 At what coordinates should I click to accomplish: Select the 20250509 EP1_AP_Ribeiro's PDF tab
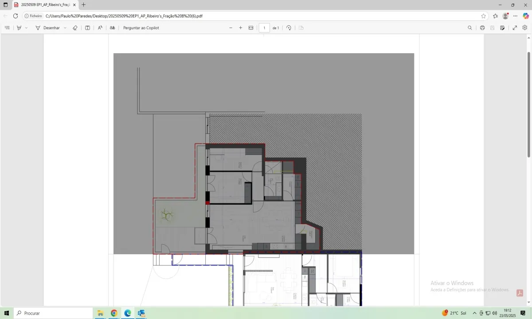coord(45,5)
